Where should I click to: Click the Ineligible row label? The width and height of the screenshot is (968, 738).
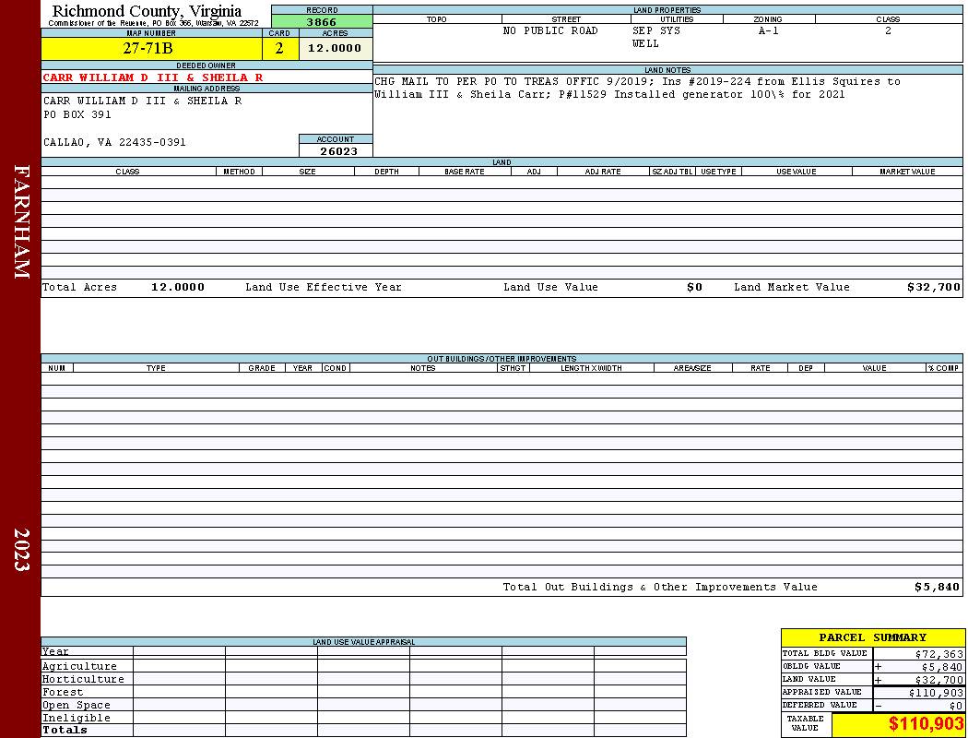coord(76,719)
